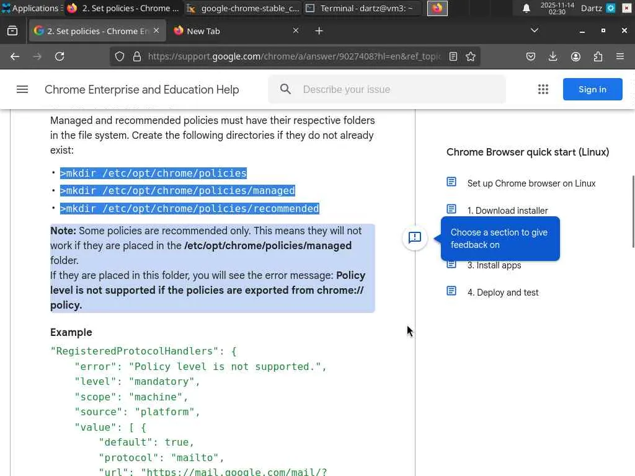Click the Example heading

pyautogui.click(x=71, y=332)
